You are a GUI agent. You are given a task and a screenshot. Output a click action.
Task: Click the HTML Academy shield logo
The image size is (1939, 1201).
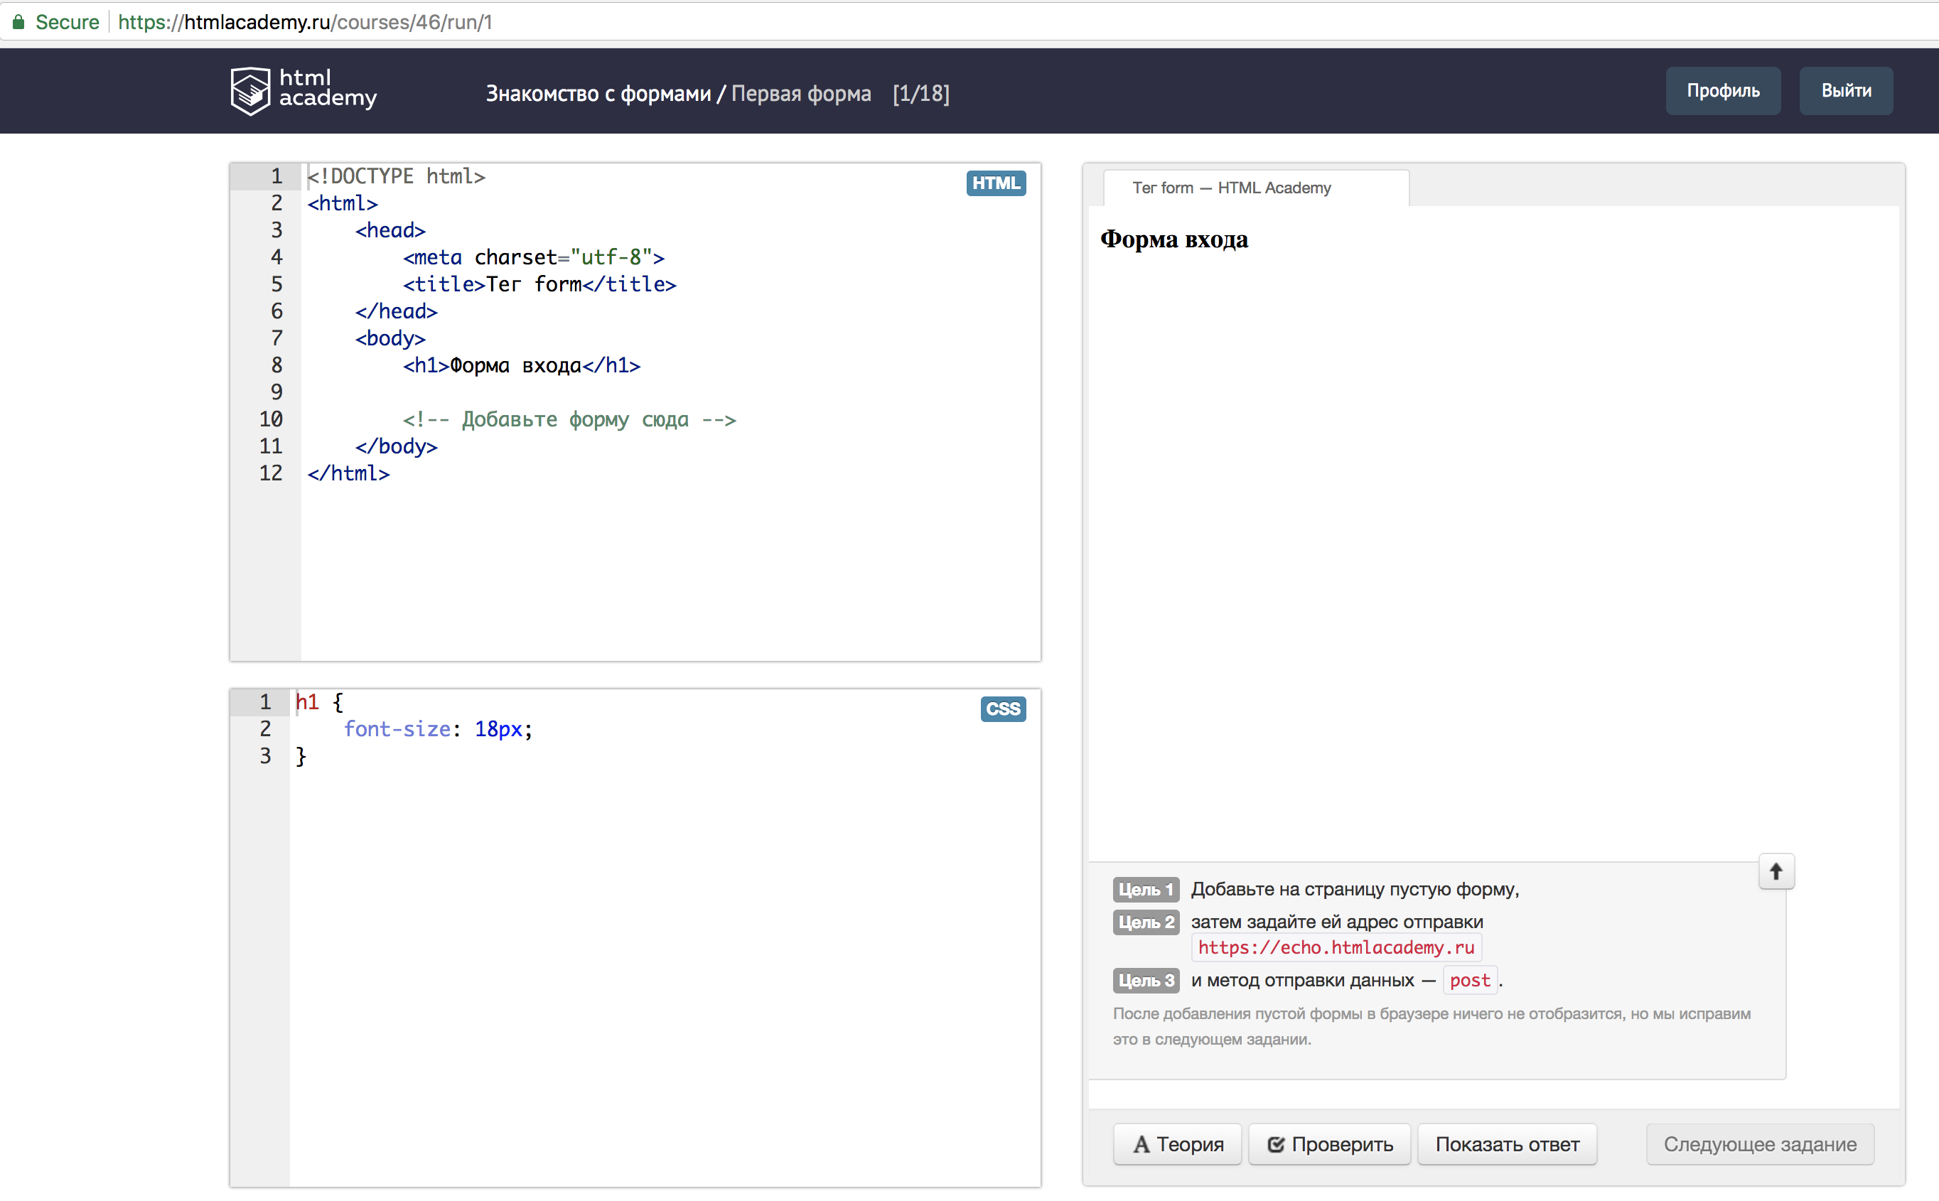point(250,90)
